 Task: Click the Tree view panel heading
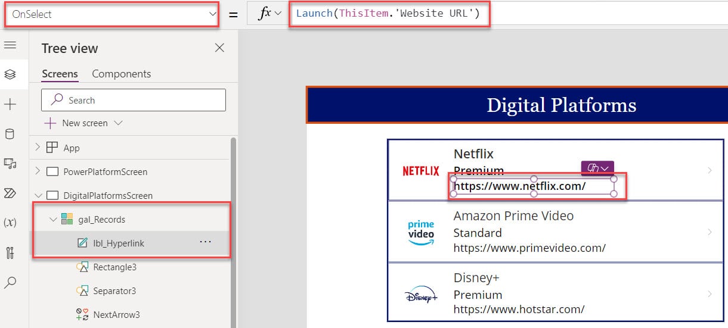click(70, 48)
